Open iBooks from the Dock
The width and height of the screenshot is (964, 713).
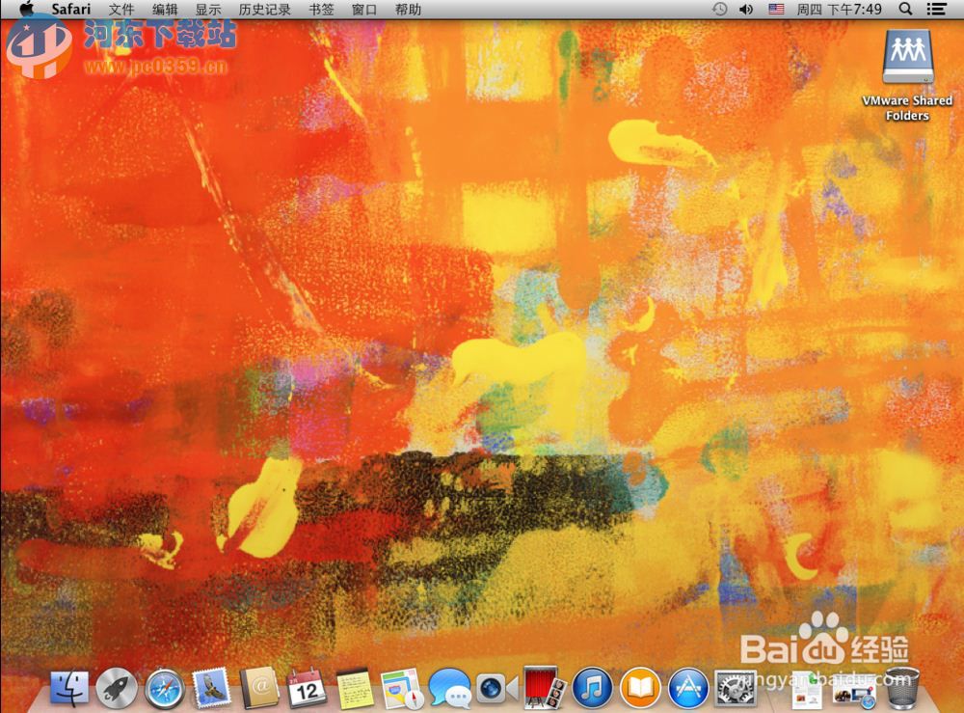(640, 689)
